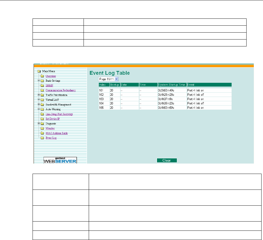The width and height of the screenshot is (263, 240).
Task: Click the folder icon beside Basic Settings
Action: pyautogui.click(x=42, y=81)
